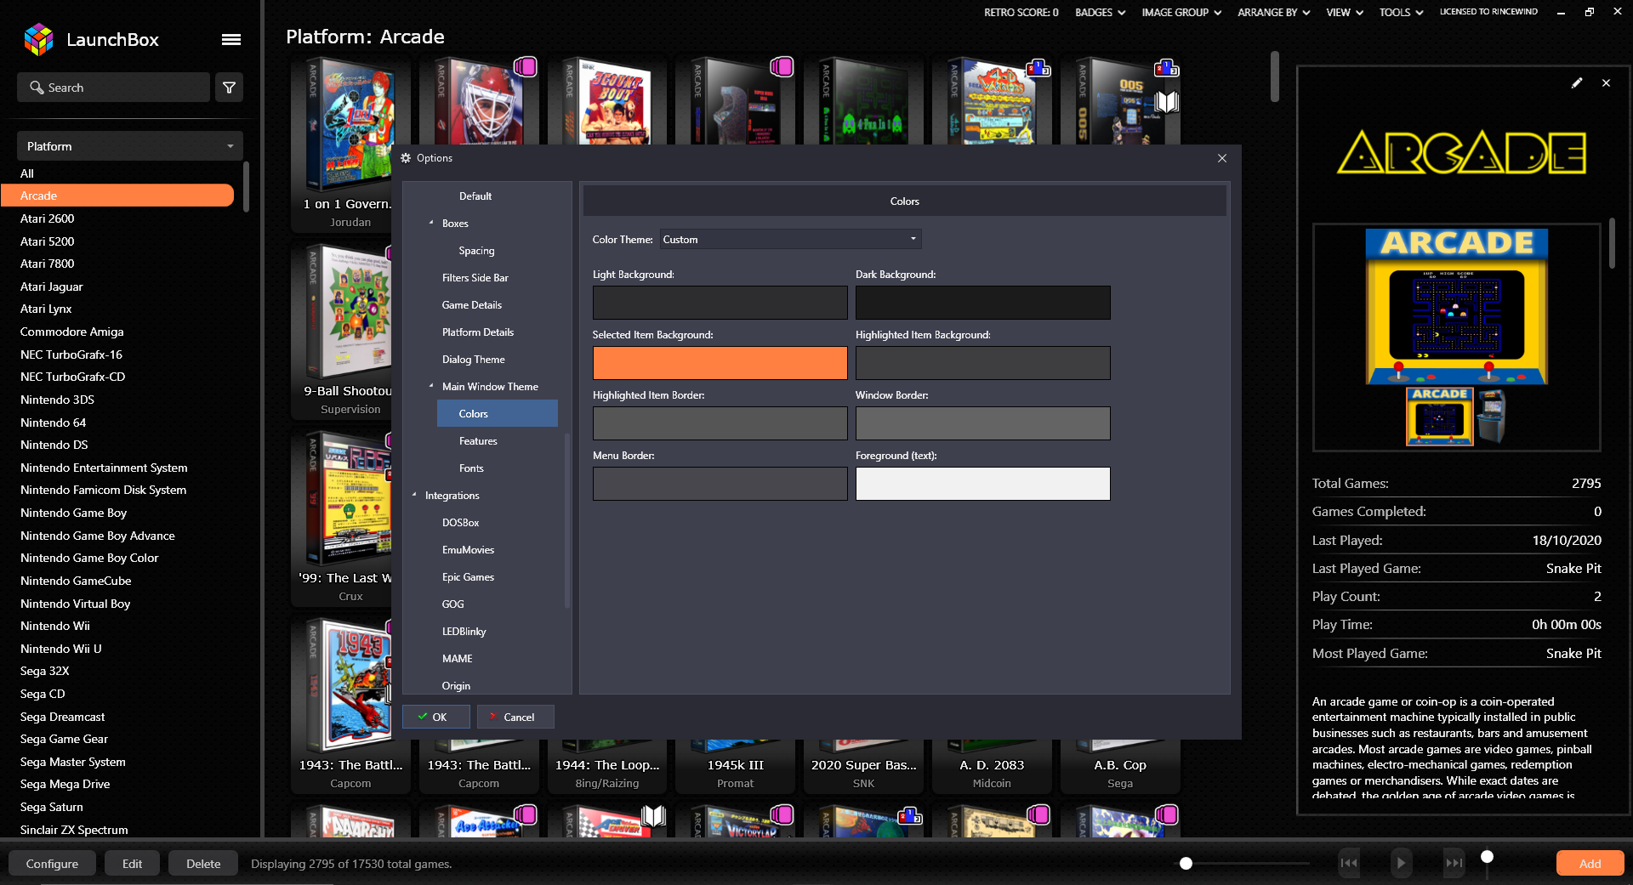Select DOSBox integration option
The width and height of the screenshot is (1633, 885).
point(460,523)
